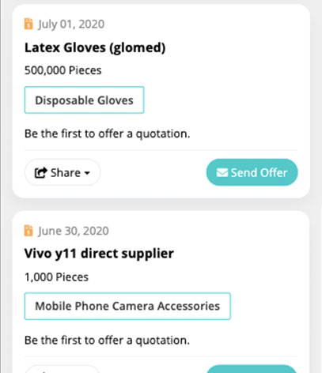
Task: Click the calendar icon beside June 30, 2020
Action: tap(28, 231)
